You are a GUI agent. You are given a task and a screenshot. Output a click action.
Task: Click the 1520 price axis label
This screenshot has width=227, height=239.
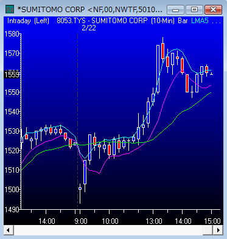(12, 151)
